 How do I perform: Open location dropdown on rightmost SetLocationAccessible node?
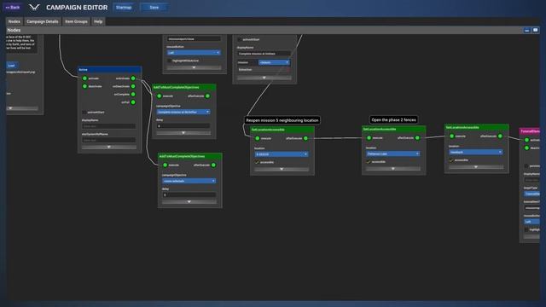[x=476, y=152]
